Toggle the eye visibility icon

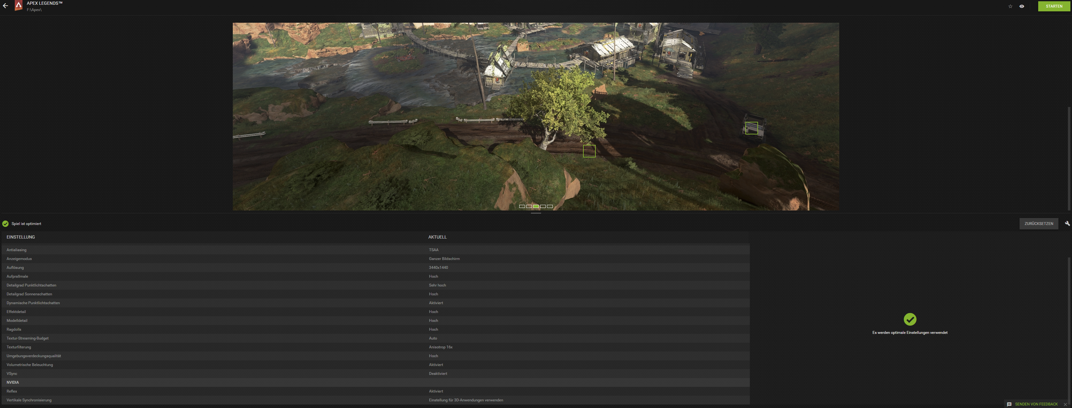[1022, 6]
